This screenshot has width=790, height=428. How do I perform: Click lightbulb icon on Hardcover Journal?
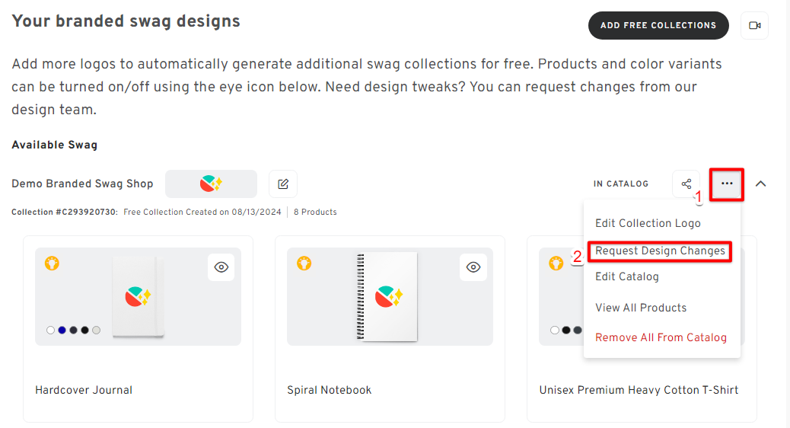(52, 264)
